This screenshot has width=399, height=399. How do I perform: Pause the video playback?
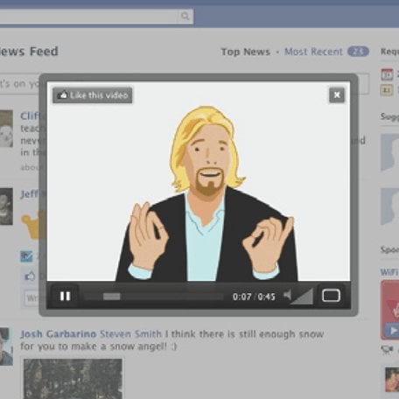point(65,296)
